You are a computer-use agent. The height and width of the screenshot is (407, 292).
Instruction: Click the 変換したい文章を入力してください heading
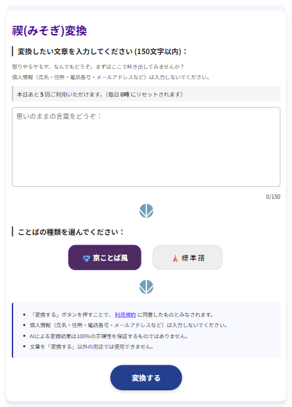tap(102, 51)
